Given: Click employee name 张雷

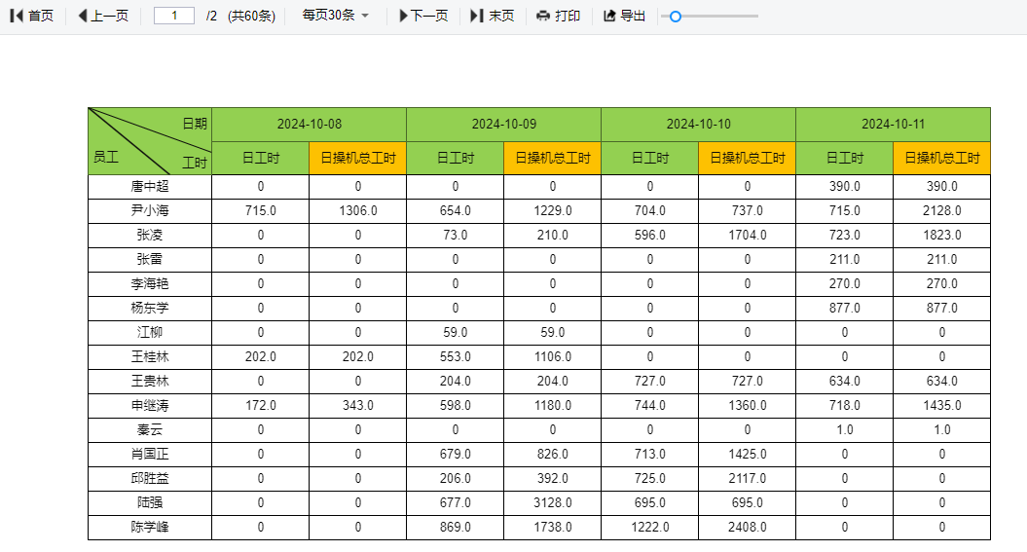Looking at the screenshot, I should click(150, 259).
